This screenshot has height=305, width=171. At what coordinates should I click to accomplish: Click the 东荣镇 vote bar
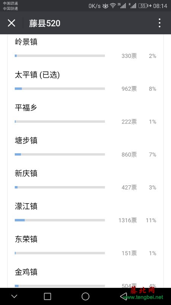pos(60,253)
